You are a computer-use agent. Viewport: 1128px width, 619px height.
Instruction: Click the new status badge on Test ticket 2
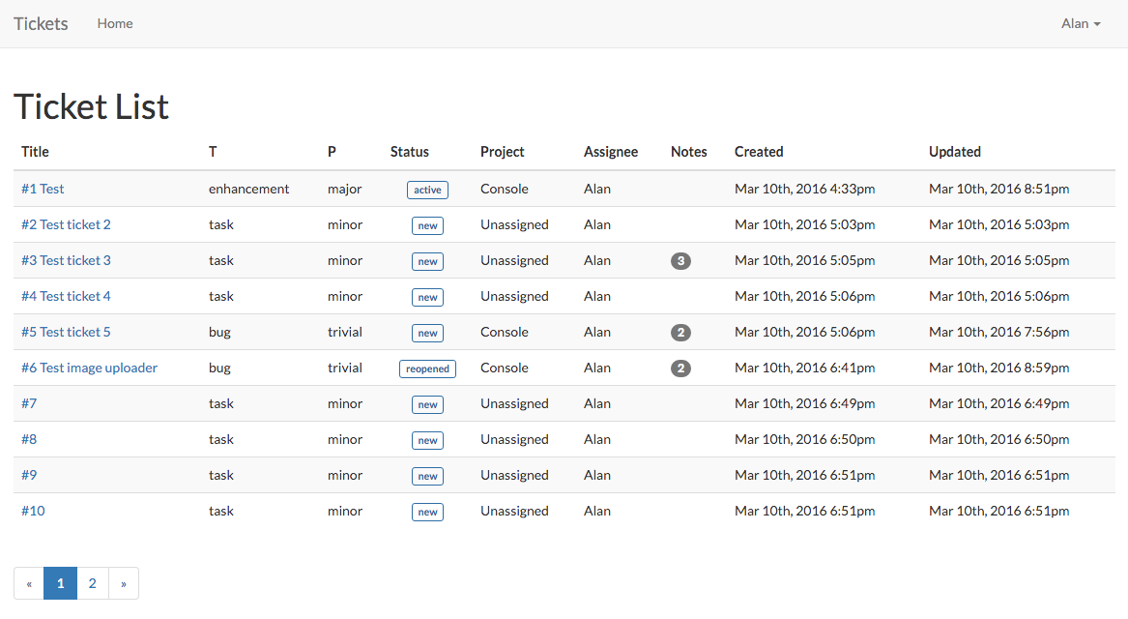(x=427, y=225)
